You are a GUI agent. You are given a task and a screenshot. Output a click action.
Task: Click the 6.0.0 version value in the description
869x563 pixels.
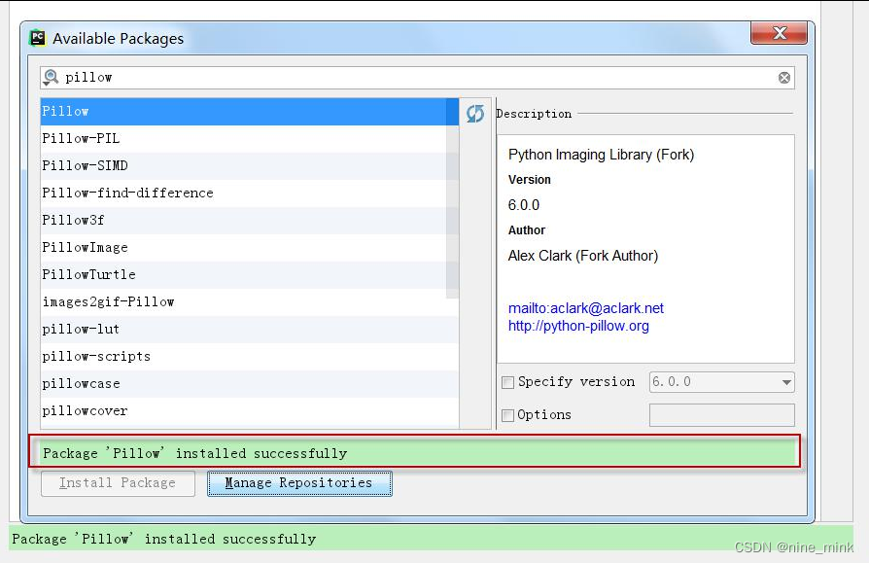[524, 205]
